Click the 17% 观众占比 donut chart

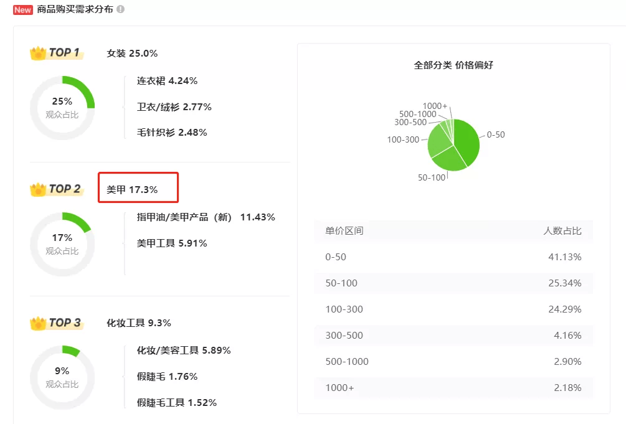tap(62, 244)
